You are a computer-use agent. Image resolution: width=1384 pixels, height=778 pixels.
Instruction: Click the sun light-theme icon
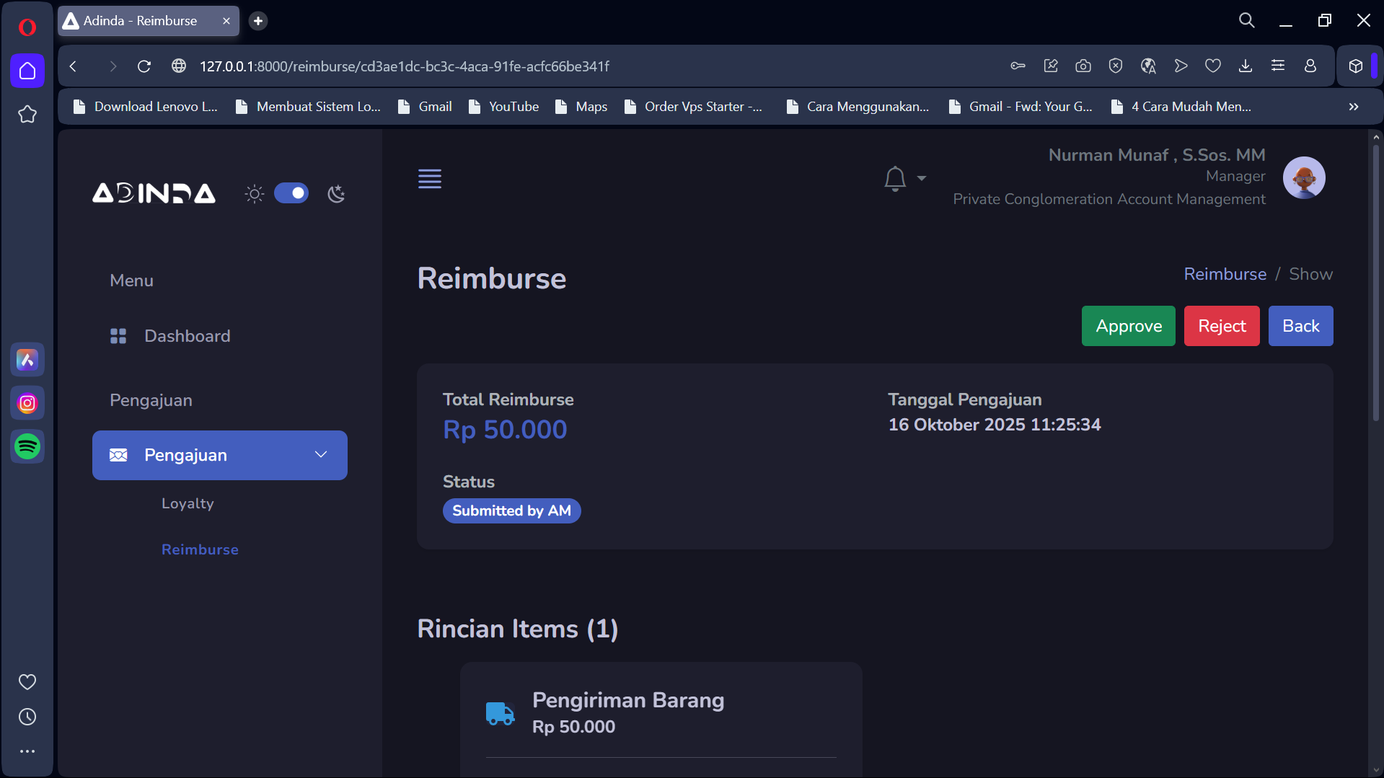pyautogui.click(x=254, y=193)
